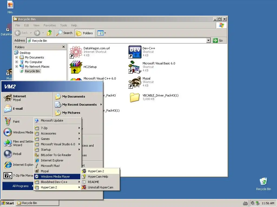Screen dimensions: 277x207
Task: Open Files and Settings Transfer Wizard
Action: (x=18, y=143)
